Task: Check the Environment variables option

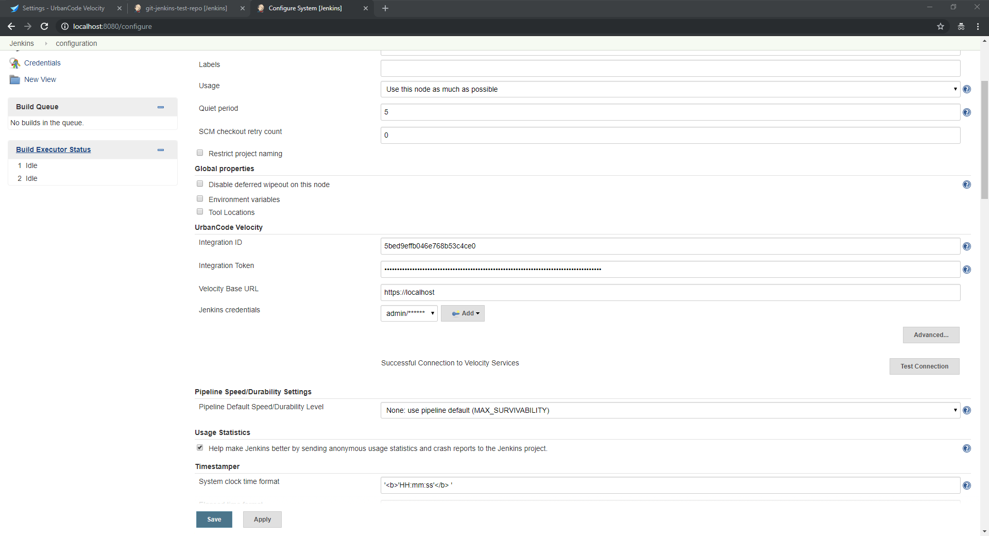Action: [x=200, y=198]
